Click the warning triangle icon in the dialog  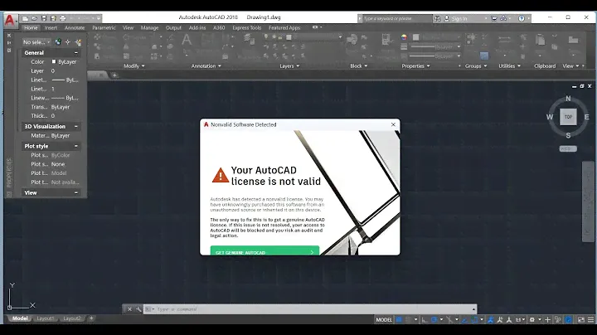point(220,175)
